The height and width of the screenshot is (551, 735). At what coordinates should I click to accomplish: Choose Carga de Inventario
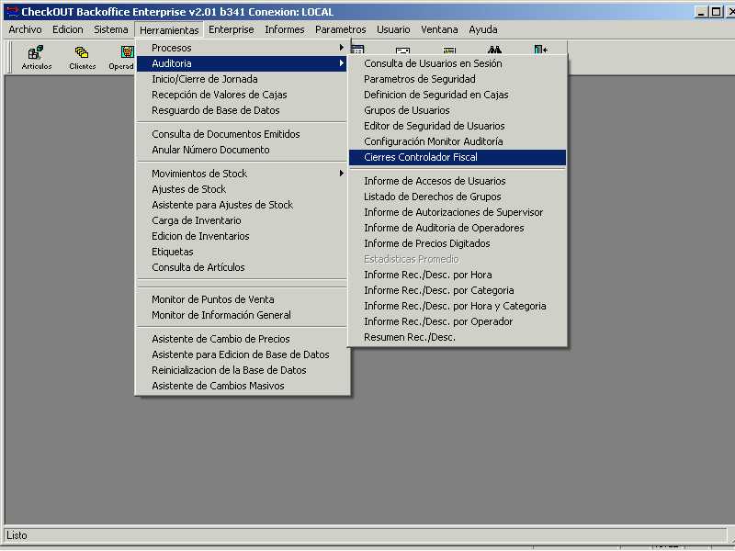point(242,220)
